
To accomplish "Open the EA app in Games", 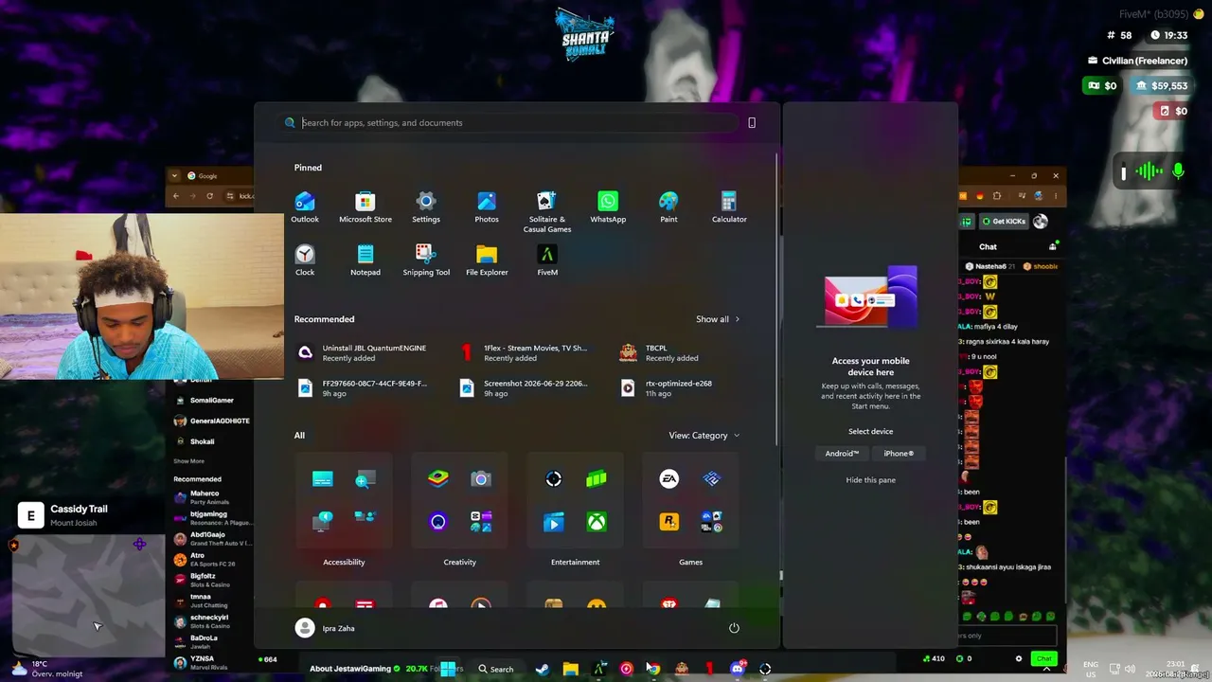I will (669, 479).
